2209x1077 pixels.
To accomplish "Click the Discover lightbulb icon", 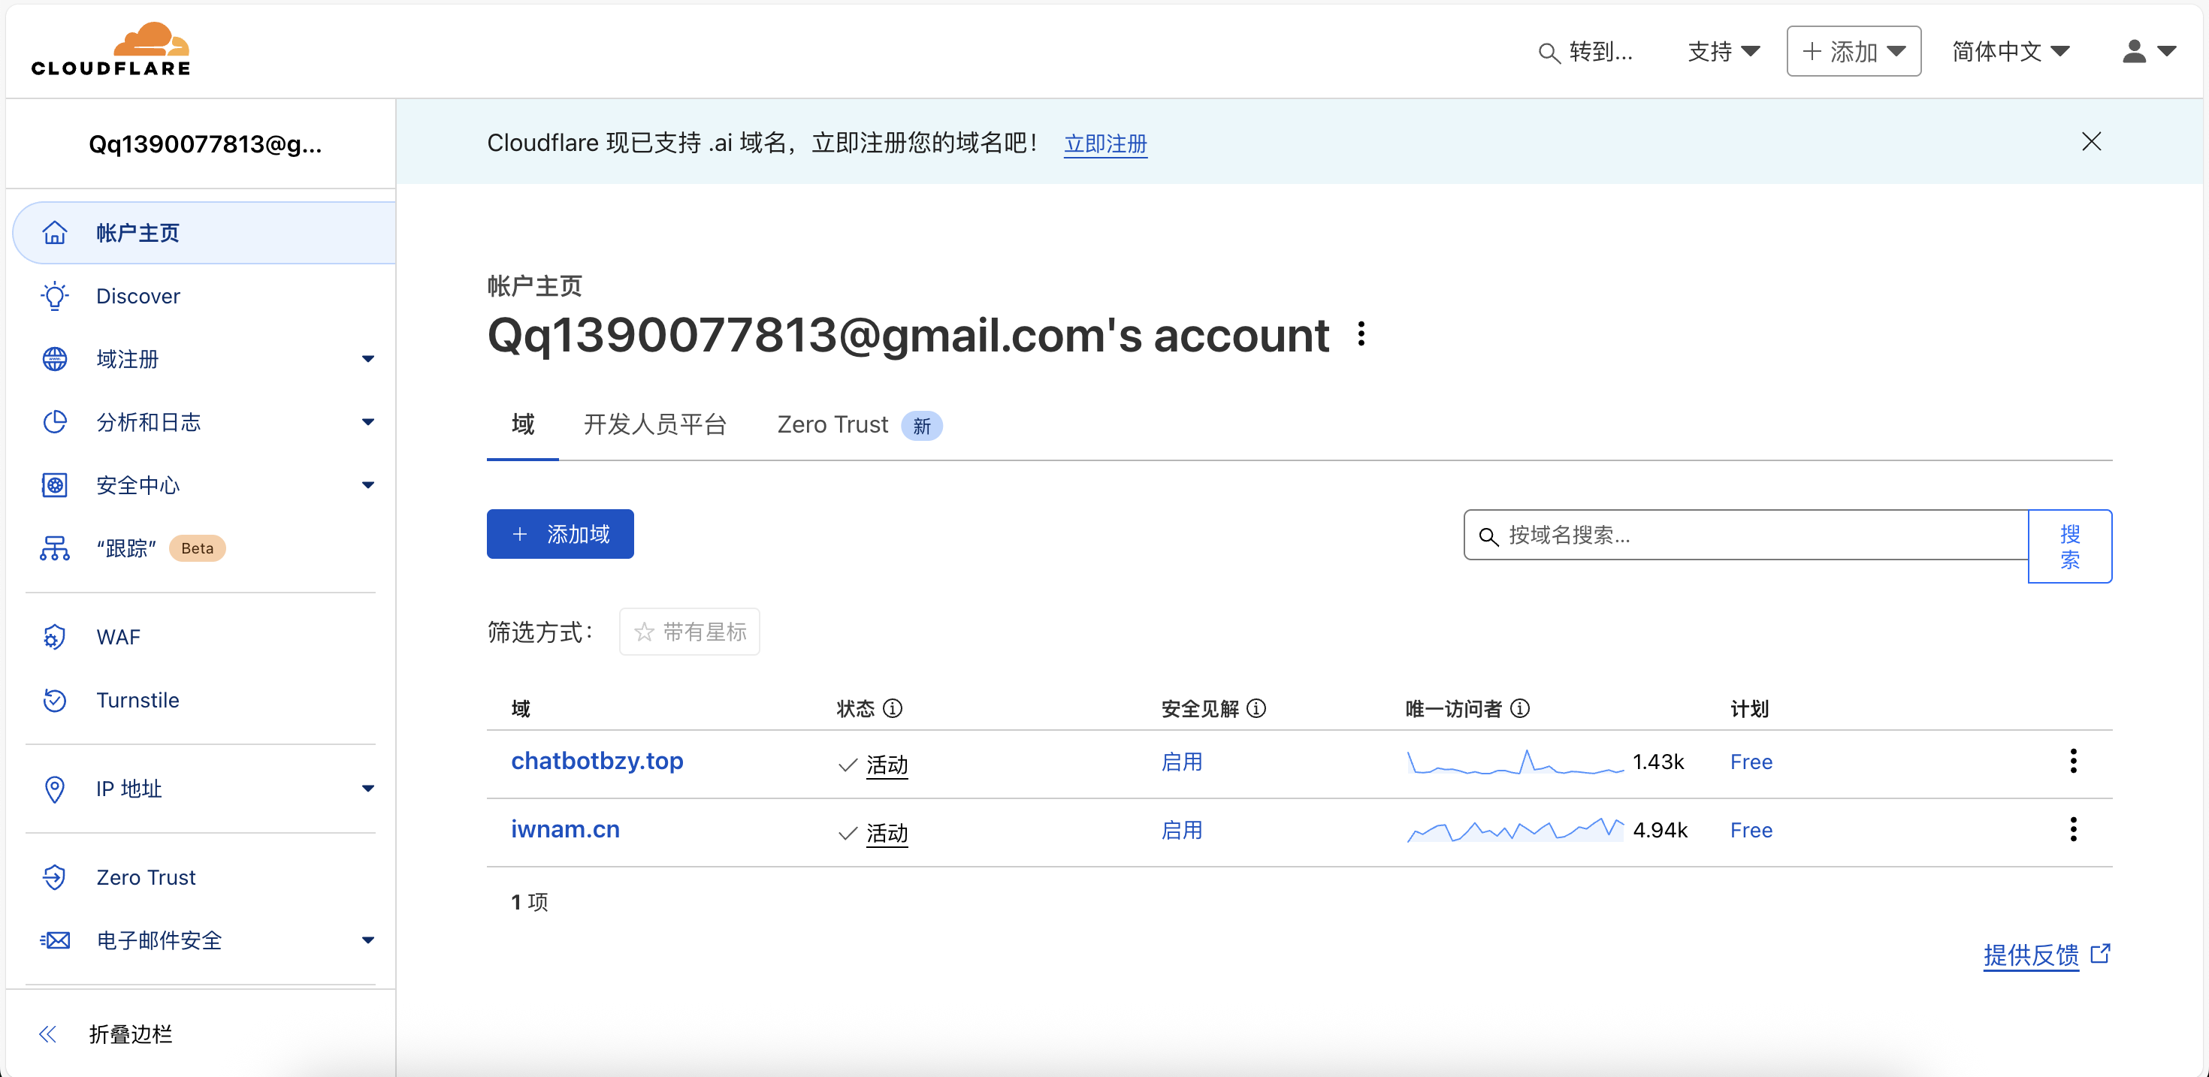I will (55, 296).
